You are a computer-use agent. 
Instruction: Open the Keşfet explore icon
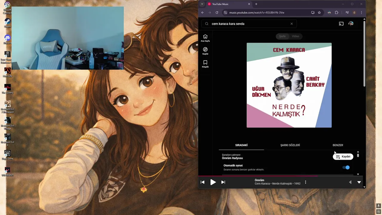click(205, 51)
